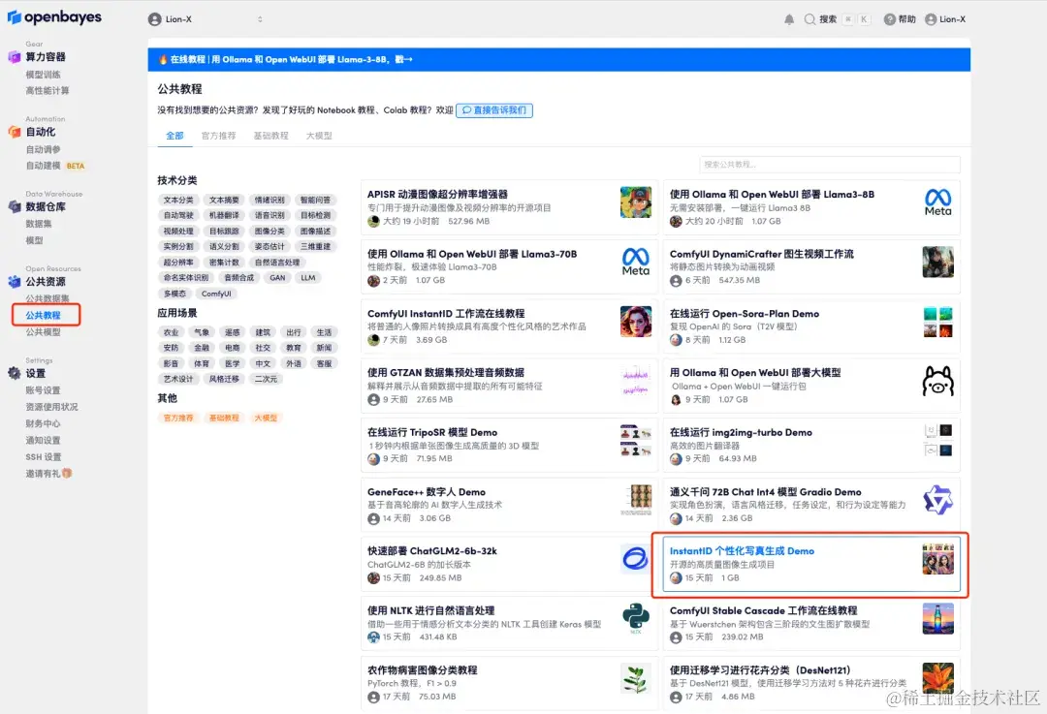This screenshot has width=1047, height=714.
Task: Expand the Lion-X workspace switcher
Action: pyautogui.click(x=205, y=19)
